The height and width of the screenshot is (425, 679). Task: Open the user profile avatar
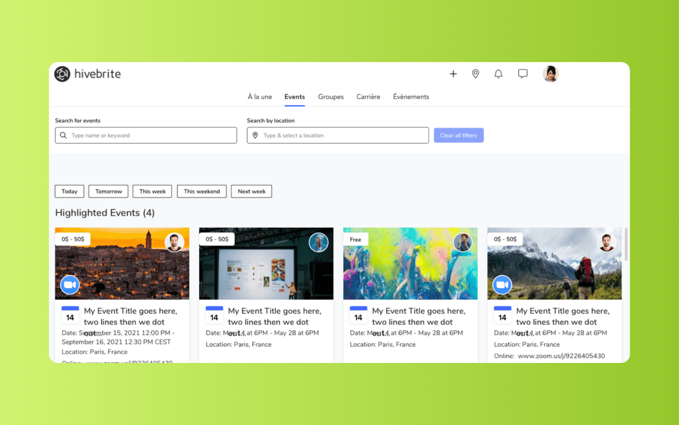[x=550, y=74]
